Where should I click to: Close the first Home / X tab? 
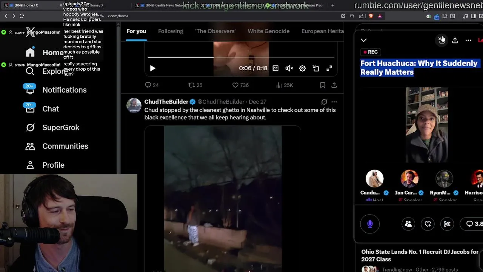click(61, 5)
